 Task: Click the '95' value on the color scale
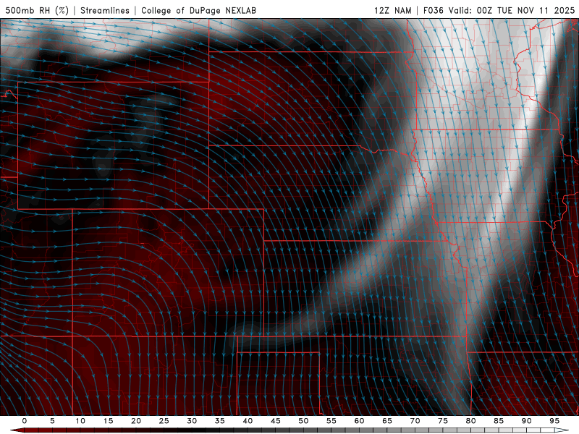tap(554, 421)
